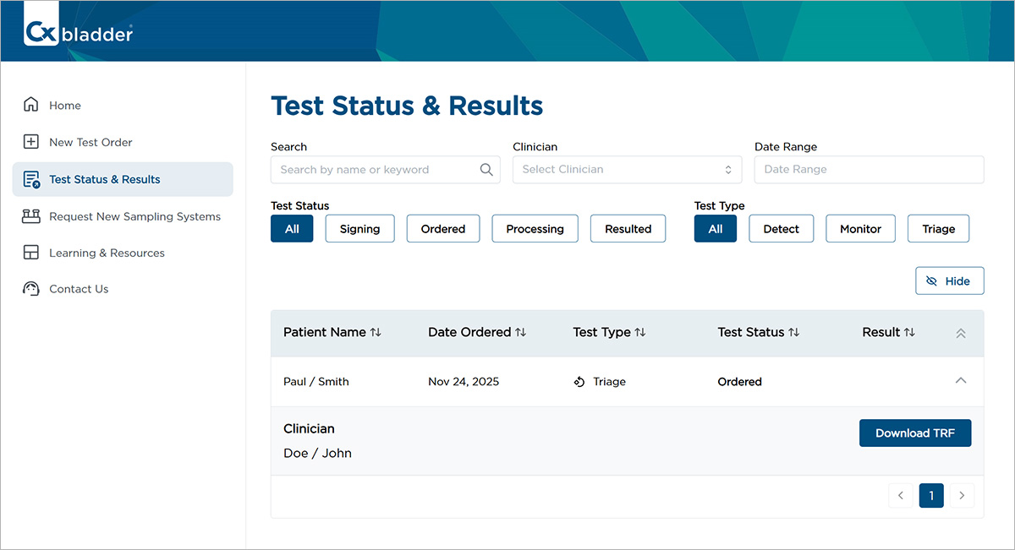The image size is (1015, 550).
Task: Click the search magnifying glass icon
Action: (x=486, y=170)
